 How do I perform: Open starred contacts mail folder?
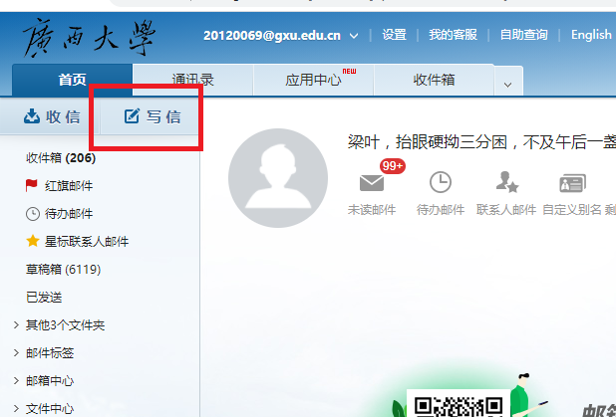point(77,242)
